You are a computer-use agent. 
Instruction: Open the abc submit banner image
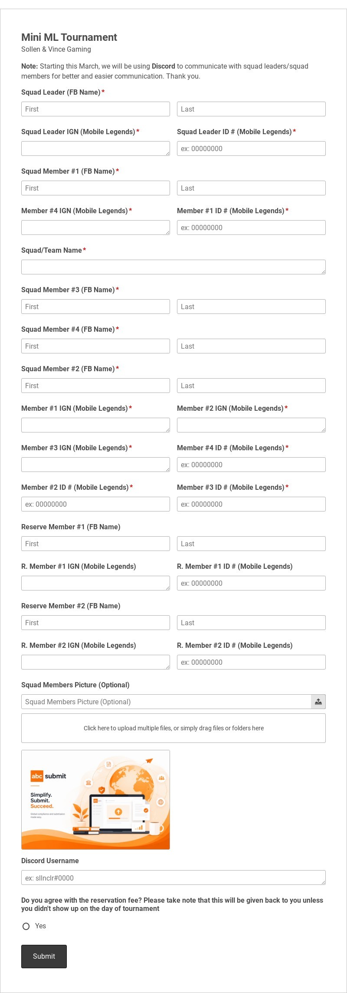[95, 799]
